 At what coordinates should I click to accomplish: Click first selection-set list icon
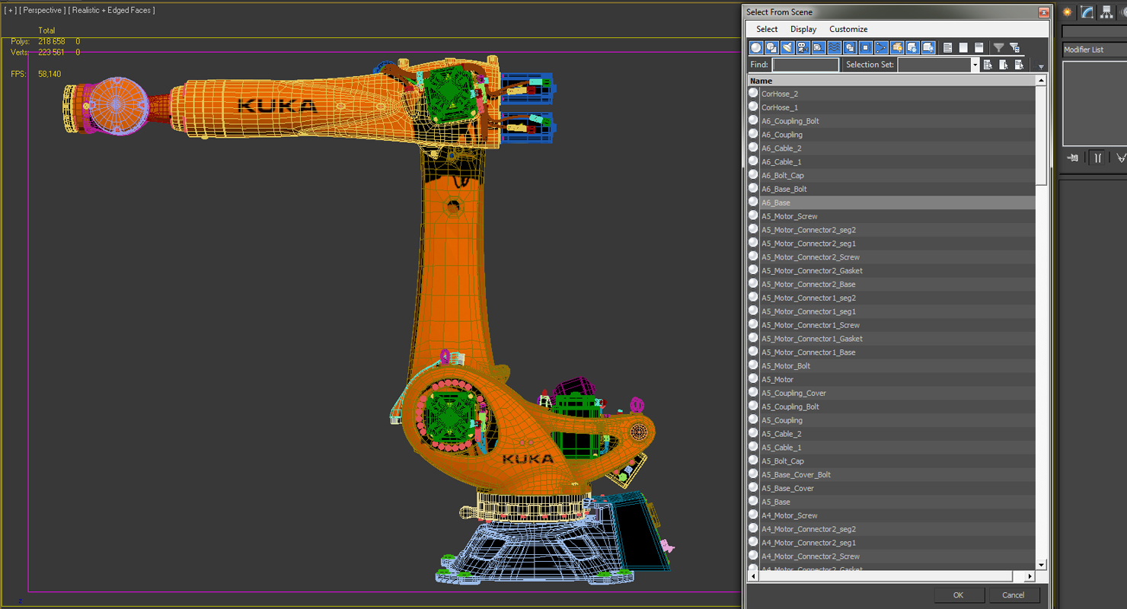pyautogui.click(x=988, y=65)
